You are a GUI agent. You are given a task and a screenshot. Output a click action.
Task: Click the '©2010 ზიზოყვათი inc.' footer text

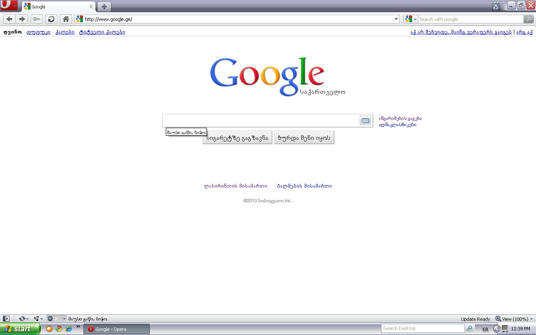click(268, 201)
